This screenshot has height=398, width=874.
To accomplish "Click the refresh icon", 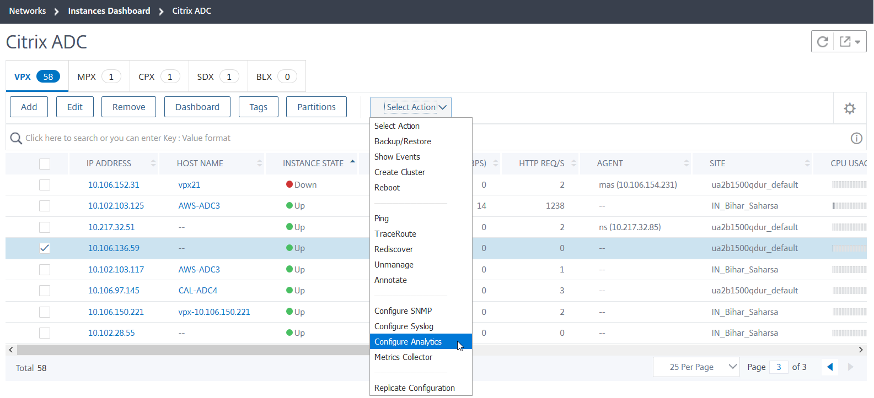I will tap(823, 42).
